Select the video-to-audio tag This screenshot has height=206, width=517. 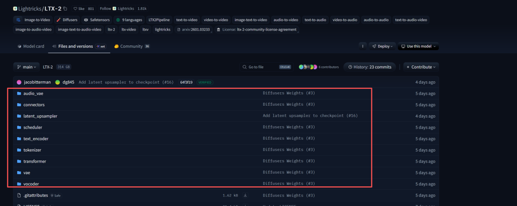coord(345,20)
